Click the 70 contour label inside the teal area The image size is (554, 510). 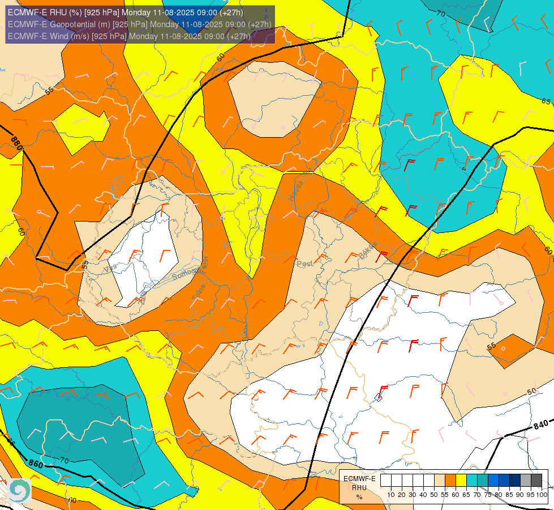65,460
